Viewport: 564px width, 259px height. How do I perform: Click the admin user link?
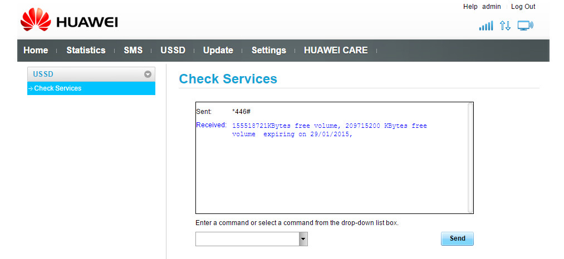(x=492, y=7)
